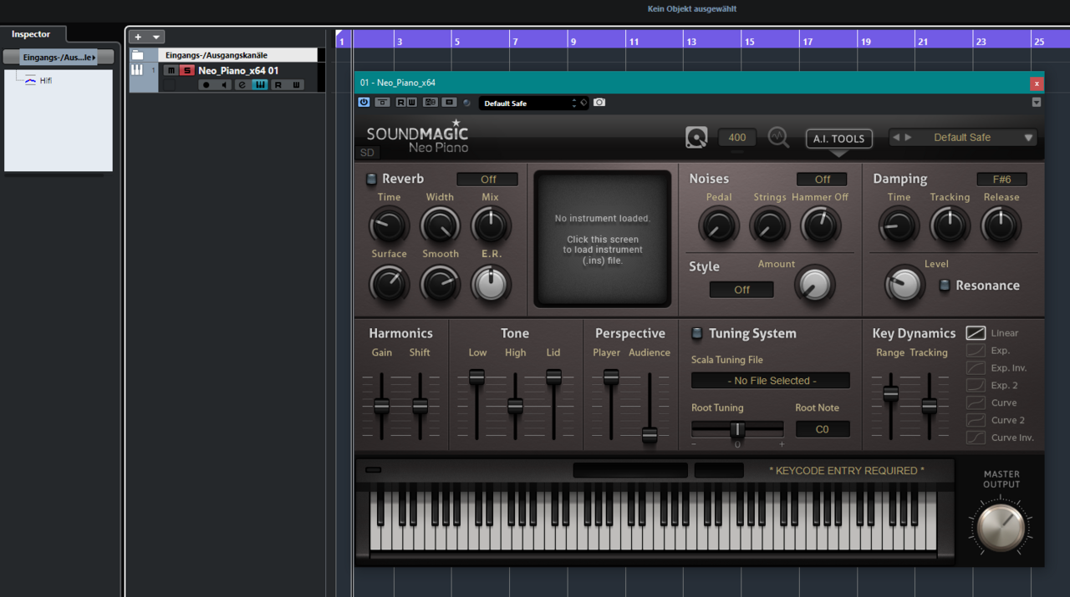Click the folder icon for Eingangs-/Ausgangskanäle

[137, 55]
